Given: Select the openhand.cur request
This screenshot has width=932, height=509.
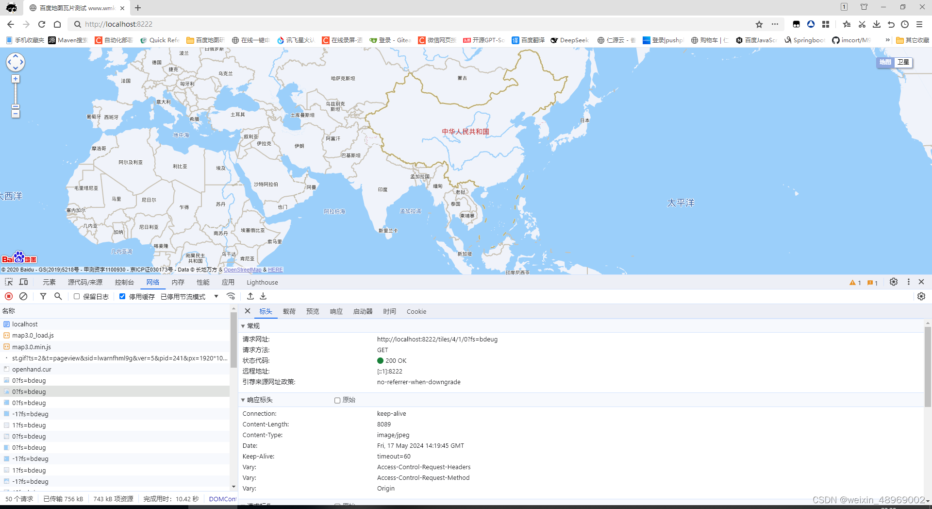Looking at the screenshot, I should coord(115,369).
